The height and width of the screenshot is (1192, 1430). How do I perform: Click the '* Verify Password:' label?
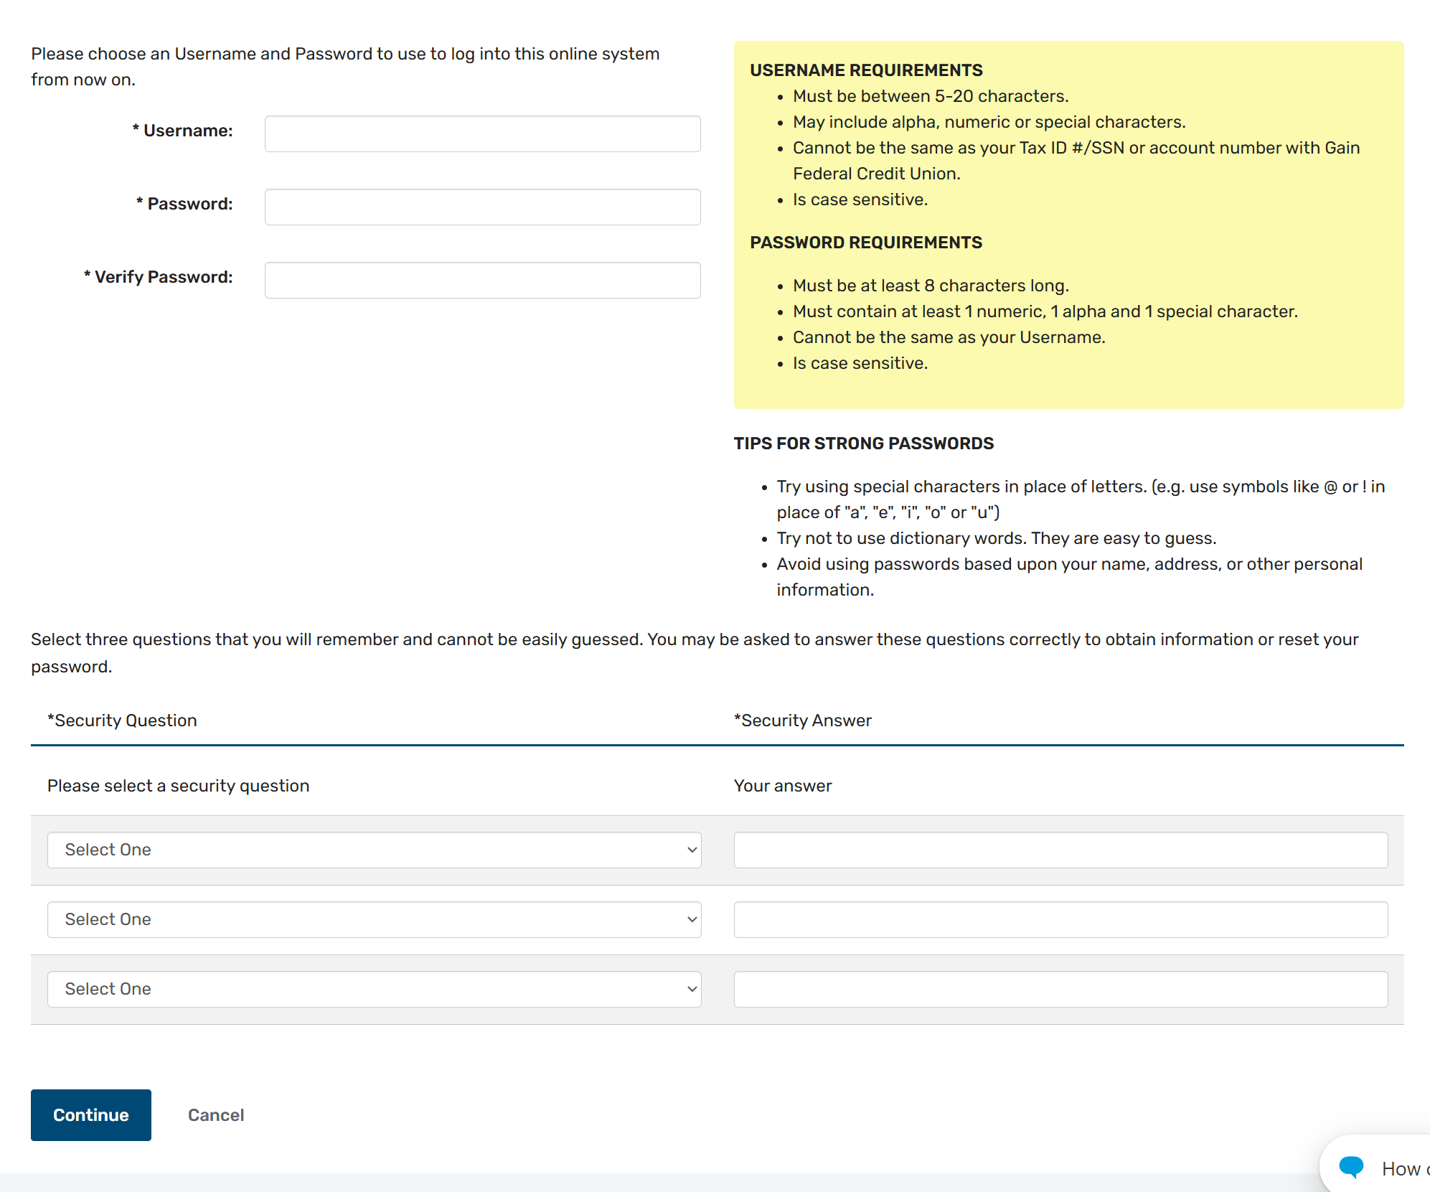click(158, 276)
